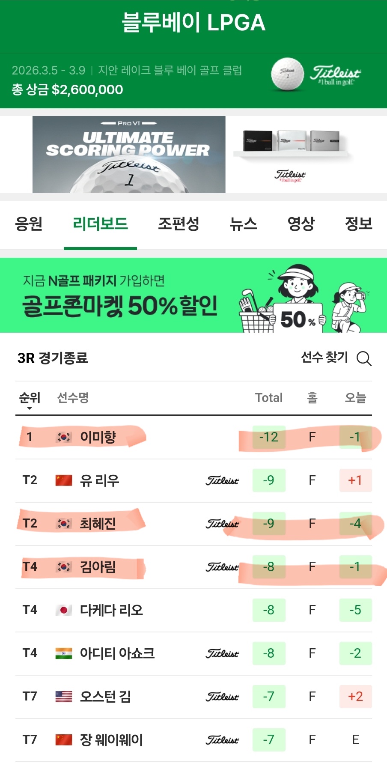Click 이미향's -12 total score badge
387x763 pixels.
(x=269, y=437)
